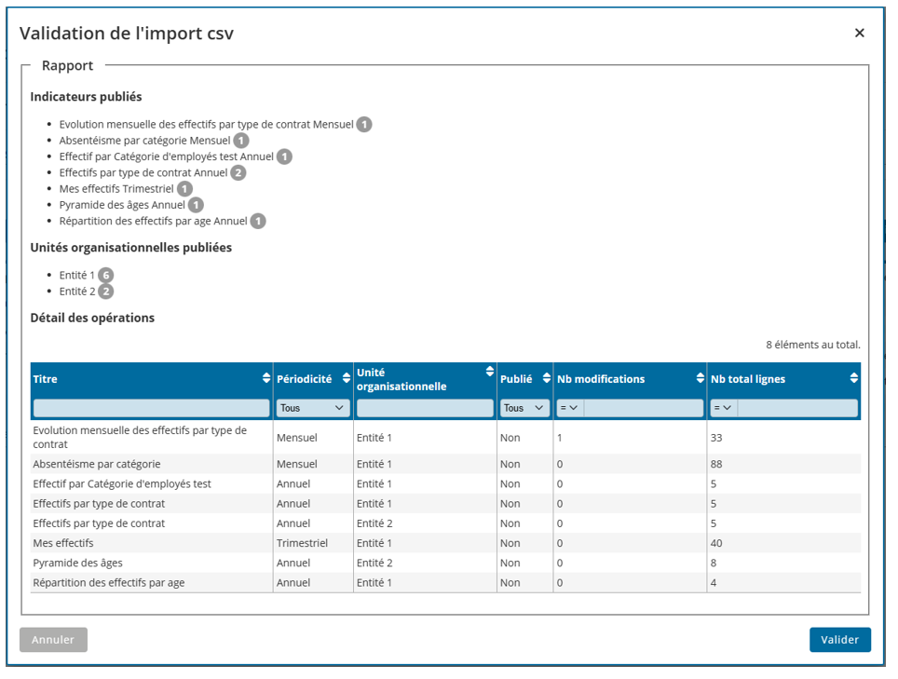Close the Validation de l'import csv dialog

click(859, 34)
